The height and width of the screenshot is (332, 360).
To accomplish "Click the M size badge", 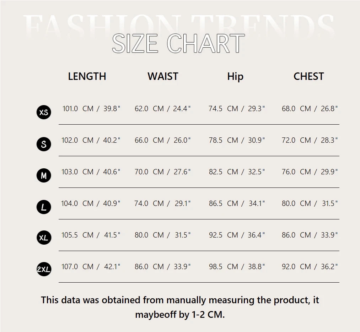I will click(x=44, y=175).
